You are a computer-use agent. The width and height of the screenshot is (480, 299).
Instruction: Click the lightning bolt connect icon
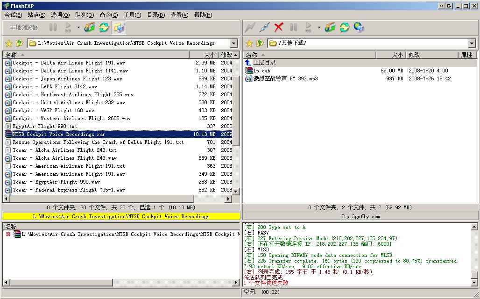point(250,28)
